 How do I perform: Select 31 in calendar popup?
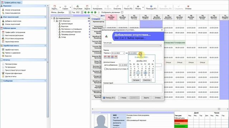[x=149, y=75]
